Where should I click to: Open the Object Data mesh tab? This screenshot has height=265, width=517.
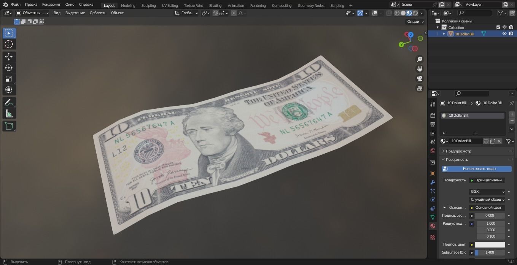coord(433,217)
